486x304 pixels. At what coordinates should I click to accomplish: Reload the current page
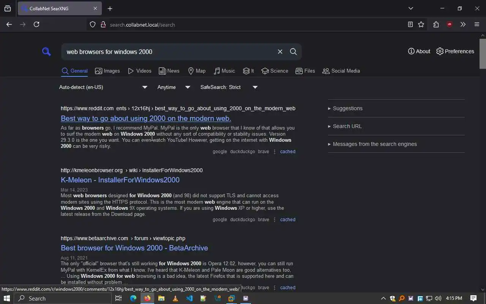point(36,24)
